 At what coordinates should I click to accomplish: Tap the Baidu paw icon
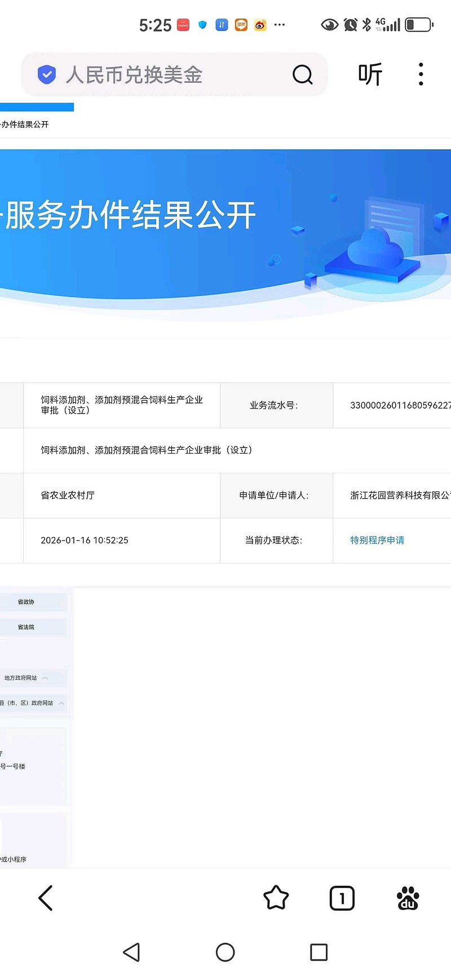[408, 898]
